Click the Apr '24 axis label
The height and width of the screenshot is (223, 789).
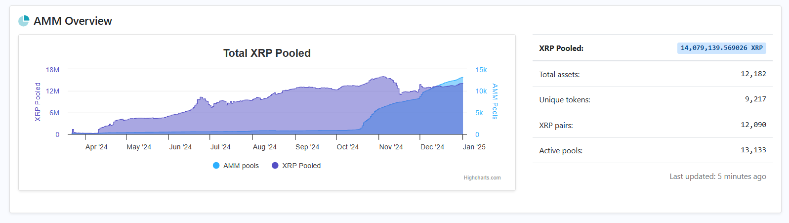coord(96,147)
